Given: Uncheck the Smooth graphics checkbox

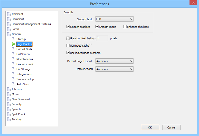Looking at the screenshot, I should click(68, 27).
